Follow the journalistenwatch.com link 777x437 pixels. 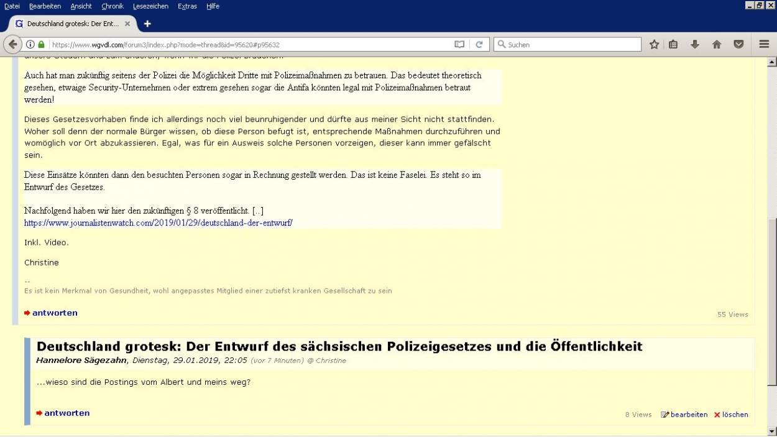point(157,223)
